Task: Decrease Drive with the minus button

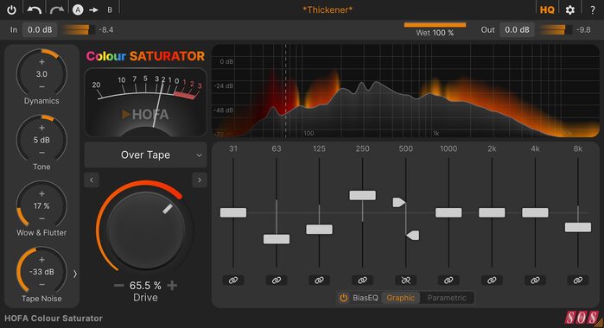Action: [x=118, y=285]
